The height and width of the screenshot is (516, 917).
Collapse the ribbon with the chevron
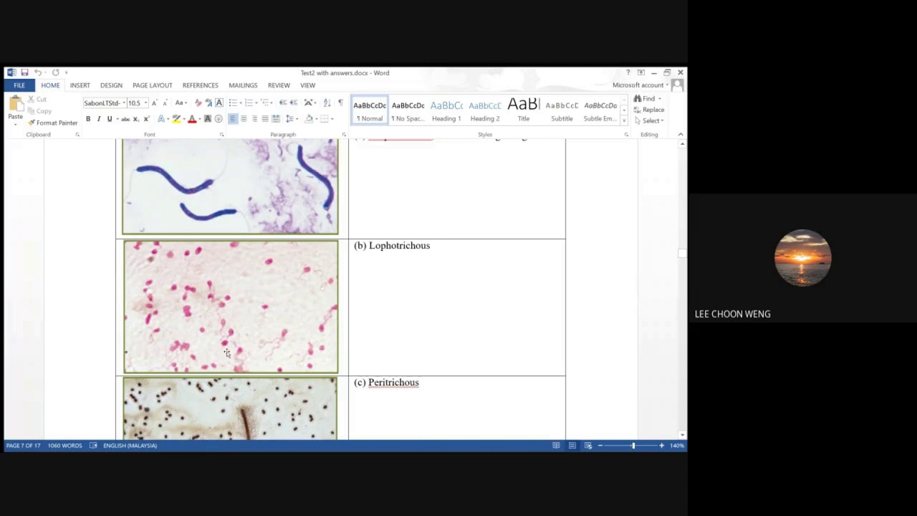tap(681, 135)
